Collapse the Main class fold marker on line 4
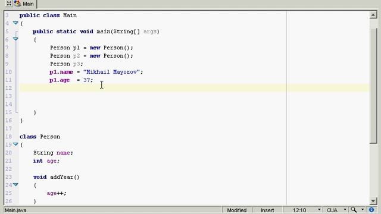 click(x=15, y=23)
